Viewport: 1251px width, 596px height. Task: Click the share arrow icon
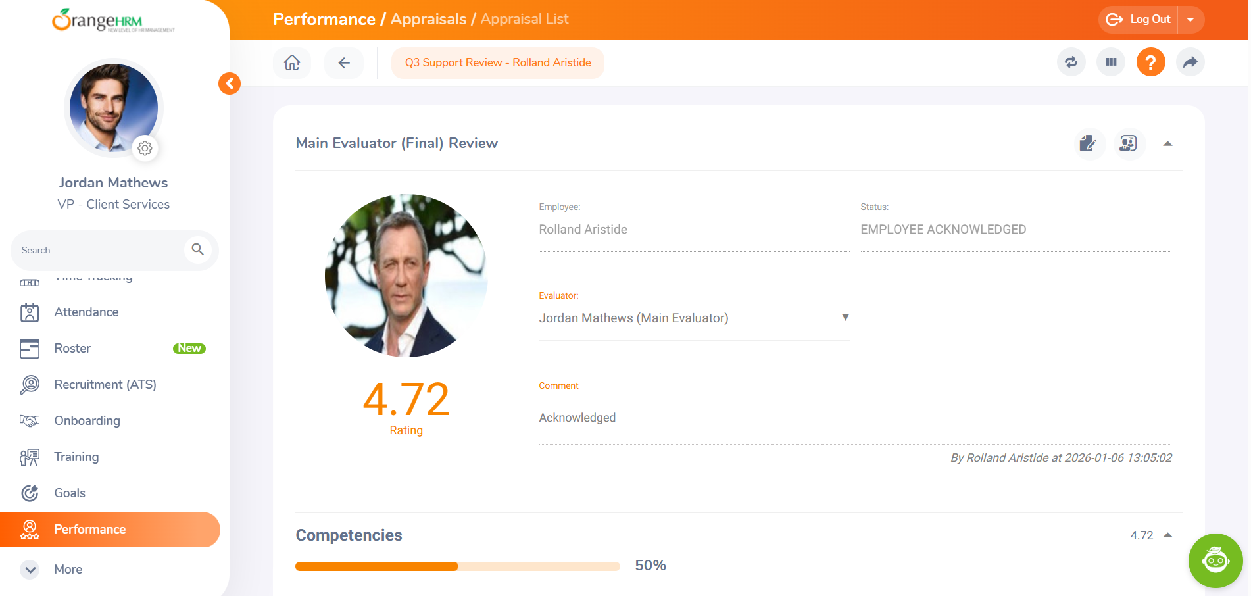[1190, 62]
